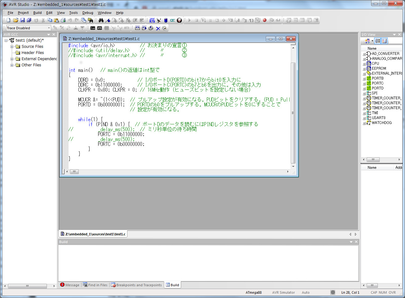Click the Name column header in I/O View
The image size is (405, 298).
point(372,48)
